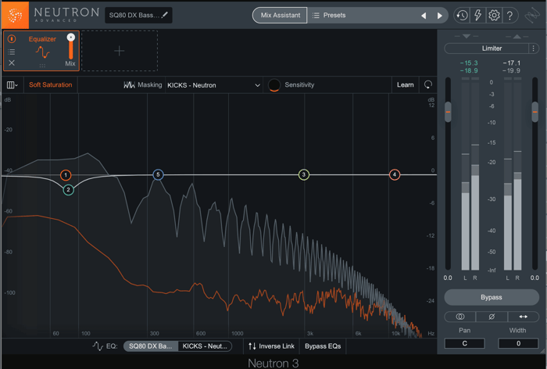This screenshot has height=369, width=547.
Task: Select EQ node 5
Action: point(158,174)
